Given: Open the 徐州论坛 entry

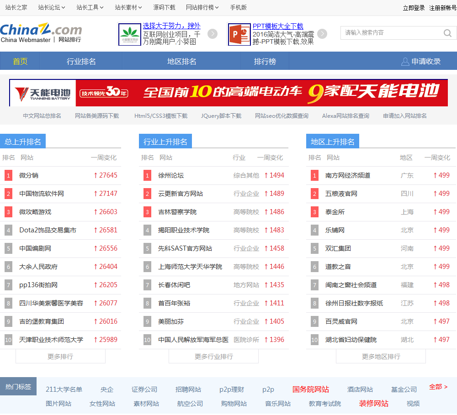Looking at the screenshot, I should point(171,175).
